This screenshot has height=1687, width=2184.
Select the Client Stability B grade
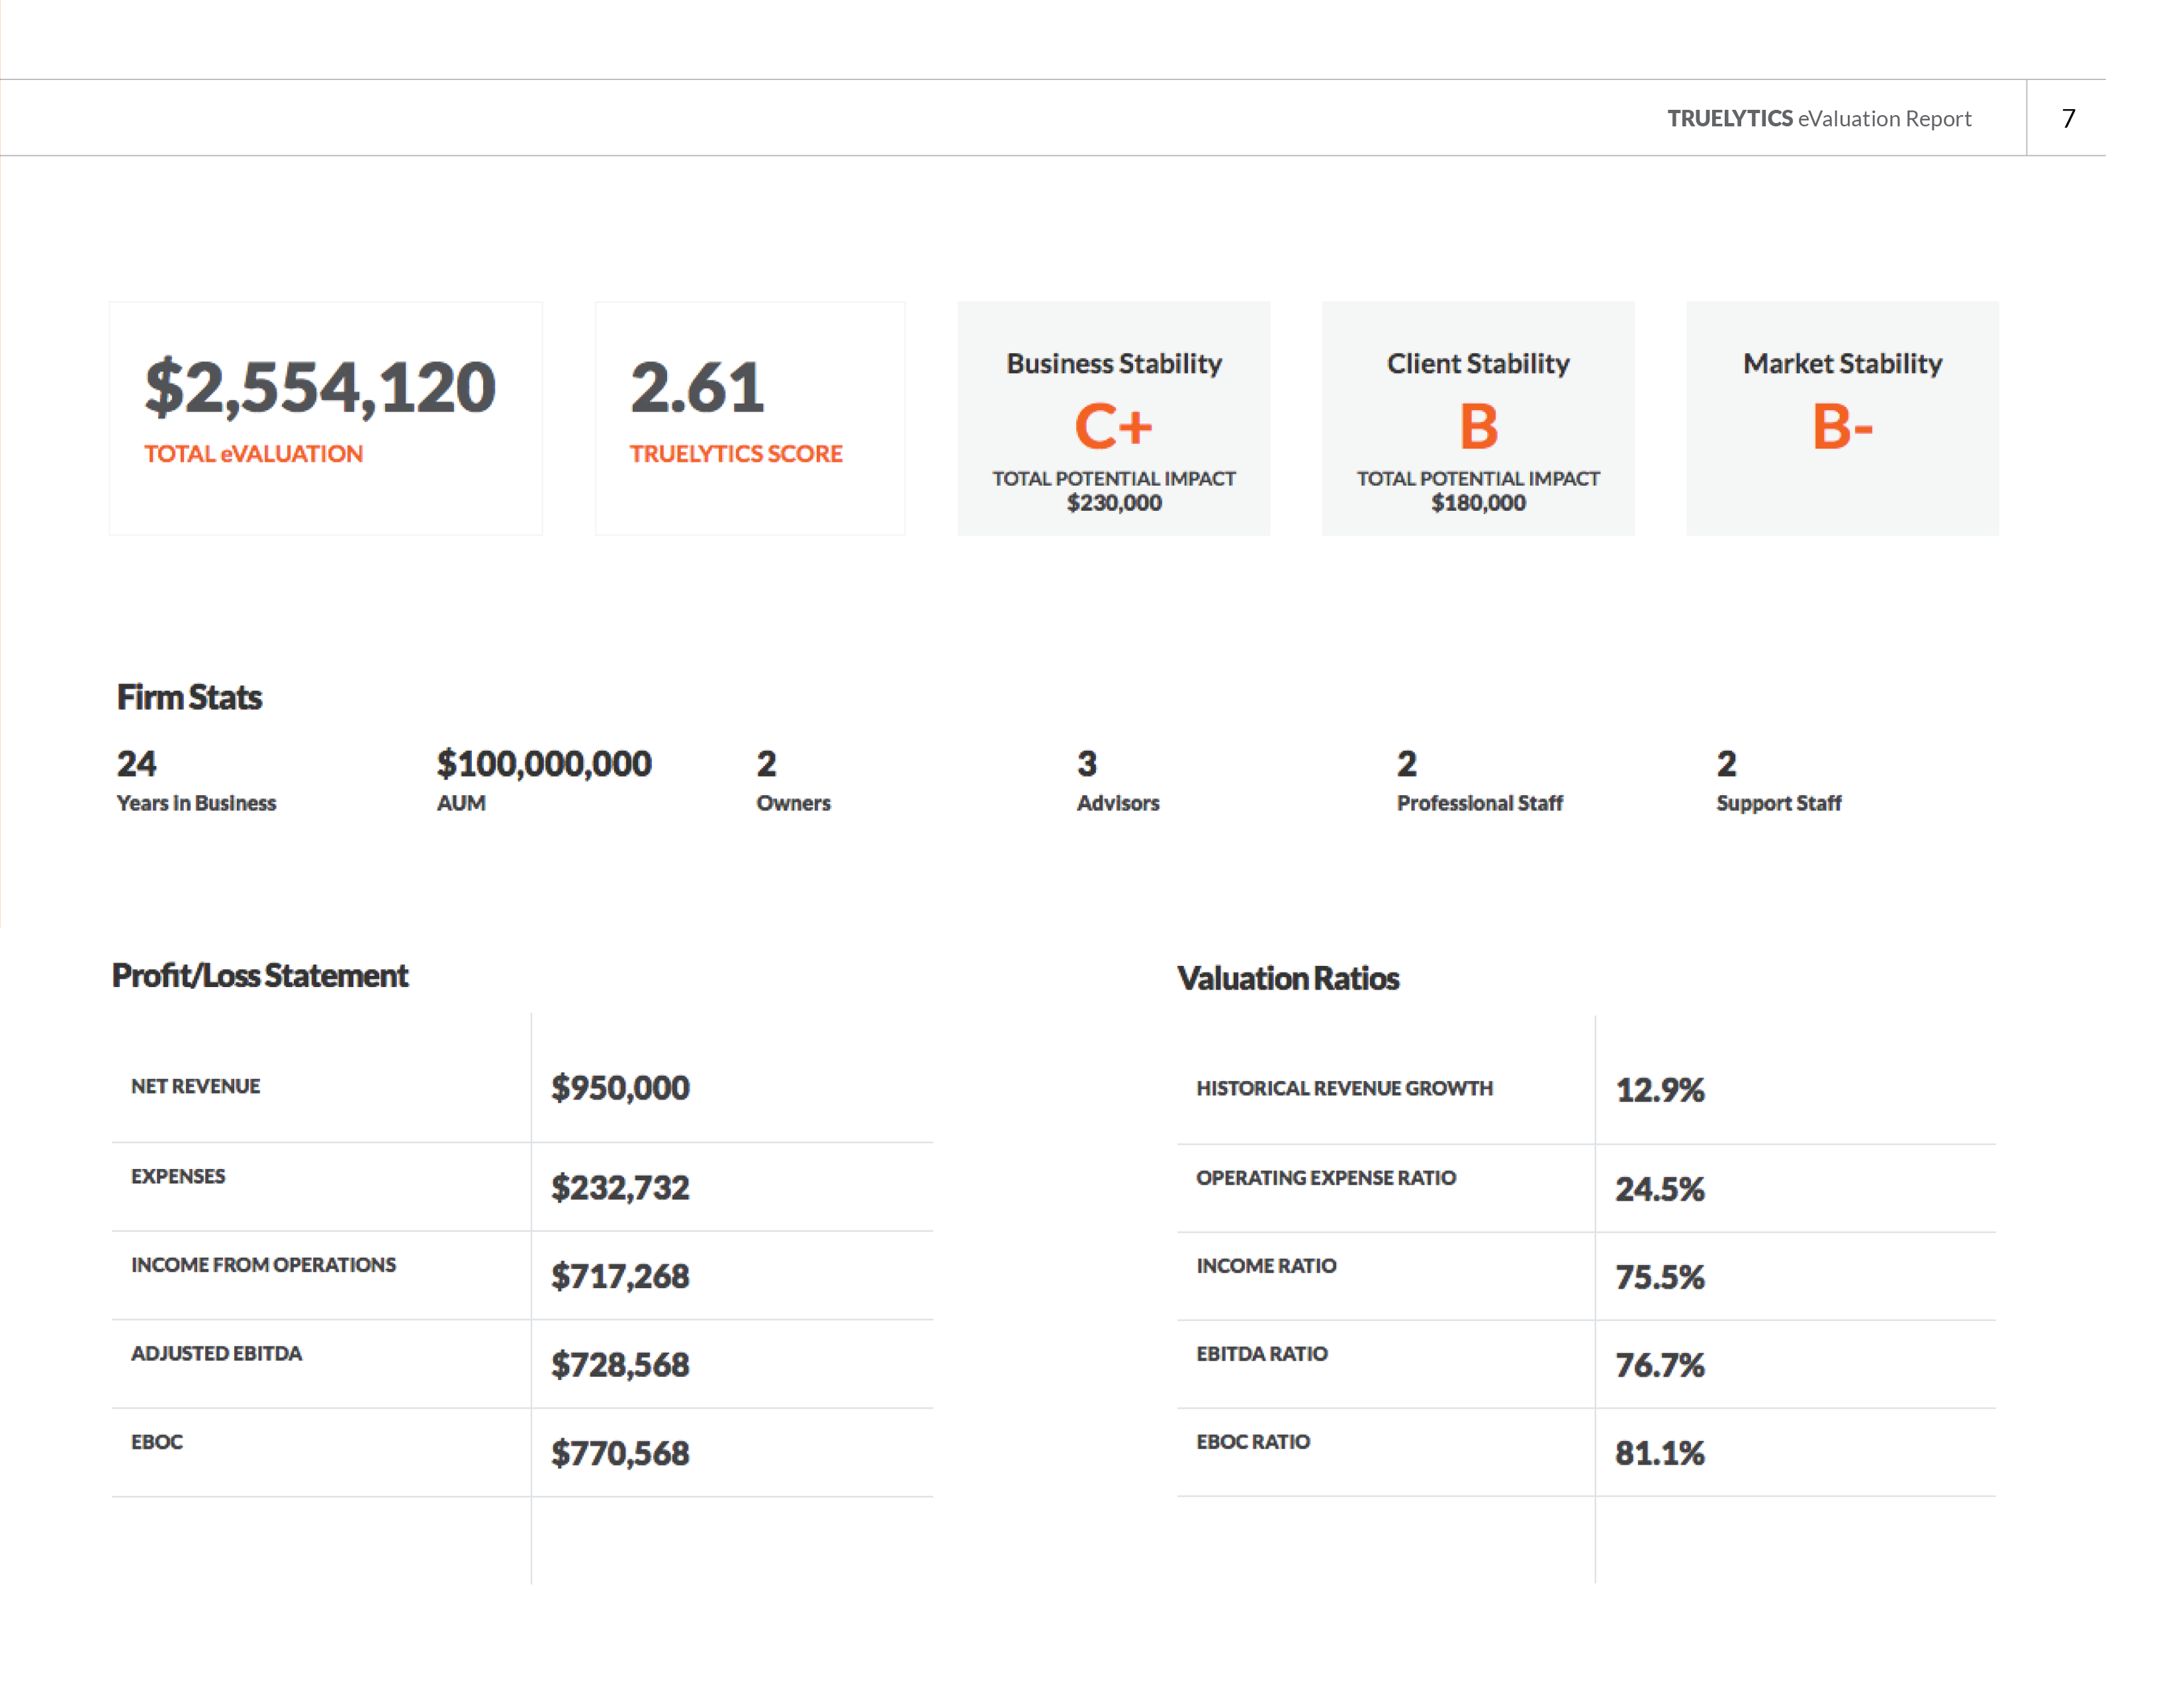(1478, 427)
